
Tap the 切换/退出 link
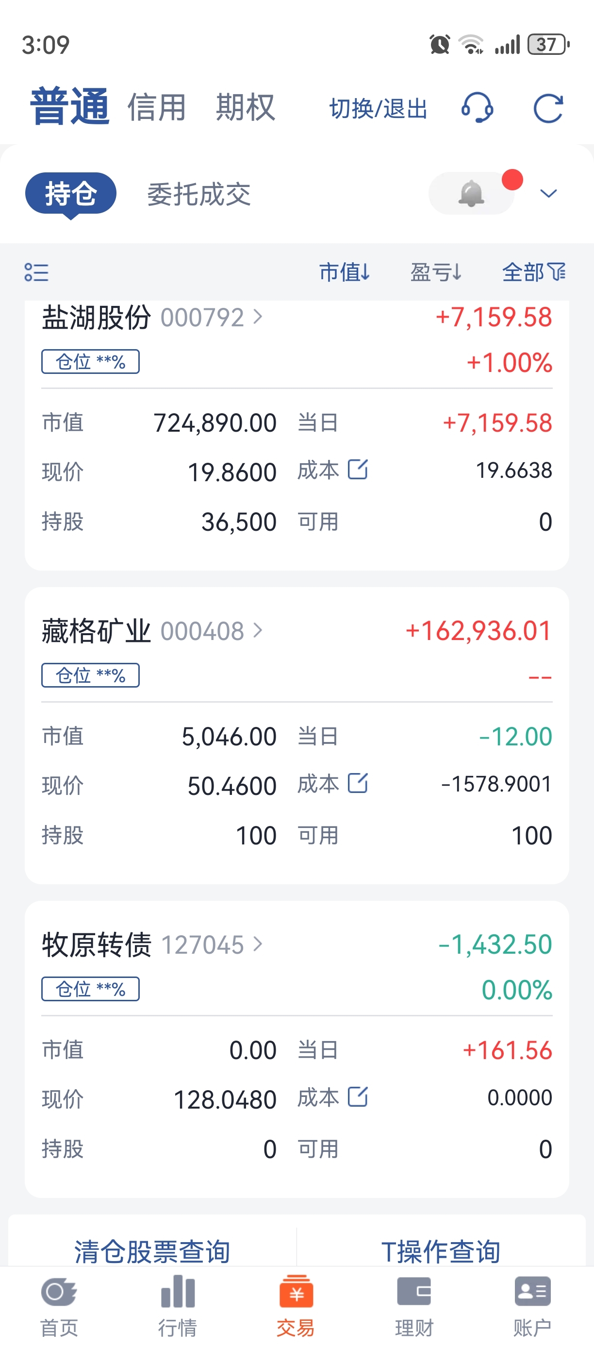pyautogui.click(x=379, y=108)
